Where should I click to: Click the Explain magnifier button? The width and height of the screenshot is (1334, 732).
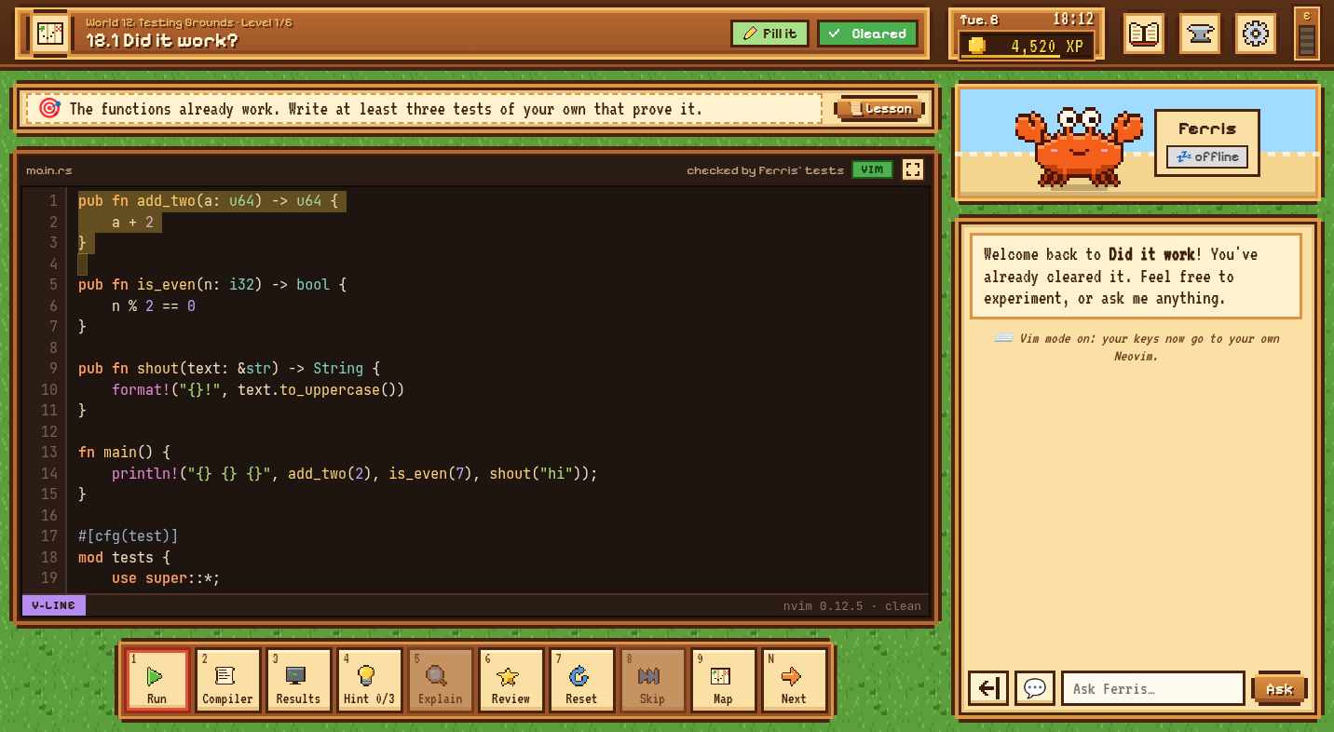(x=440, y=681)
